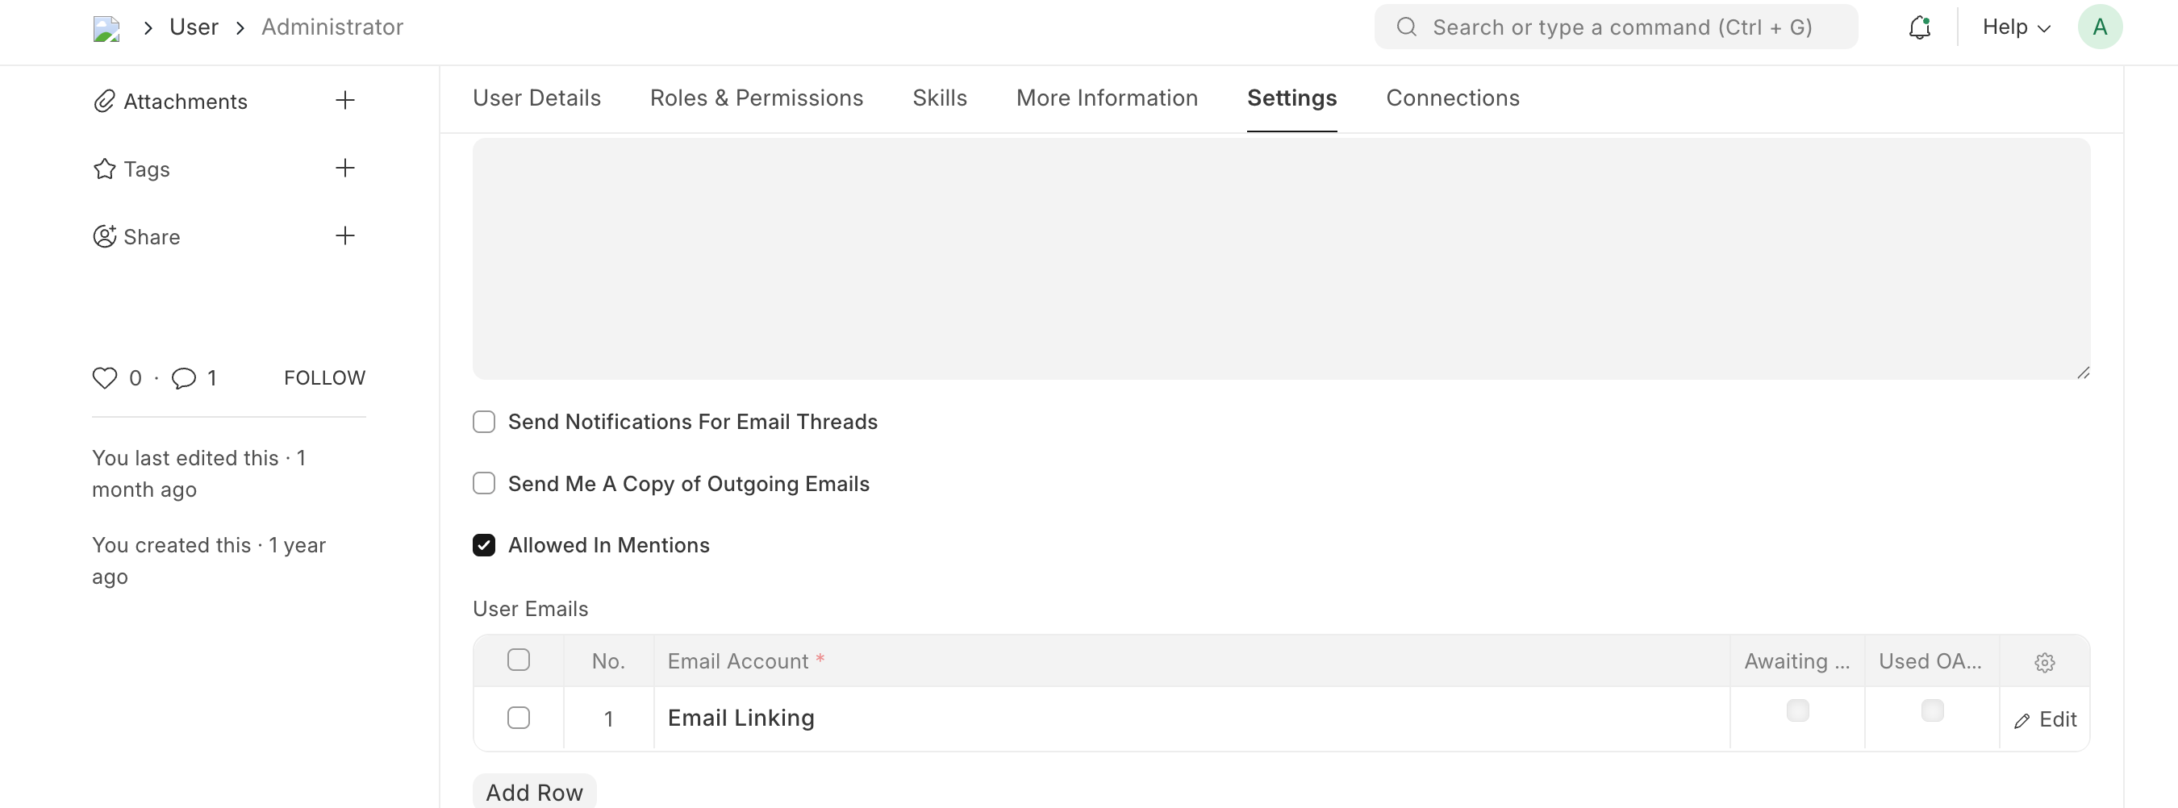Open comments via speech bubble icon
The height and width of the screenshot is (808, 2178).
click(183, 378)
